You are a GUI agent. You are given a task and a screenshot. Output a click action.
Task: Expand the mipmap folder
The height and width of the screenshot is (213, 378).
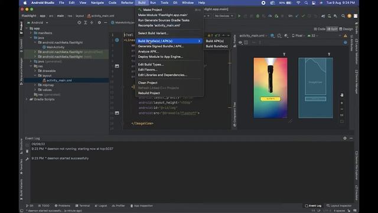point(35,85)
